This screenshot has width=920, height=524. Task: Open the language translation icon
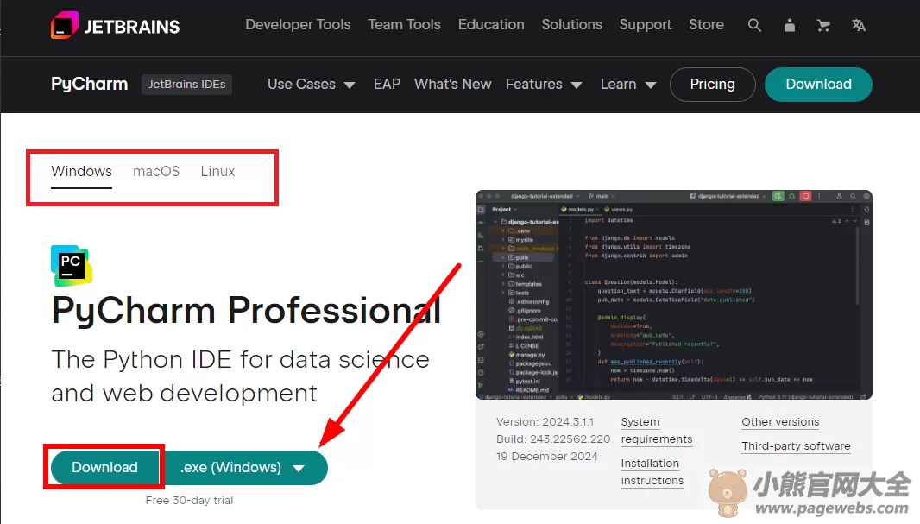pyautogui.click(x=859, y=25)
